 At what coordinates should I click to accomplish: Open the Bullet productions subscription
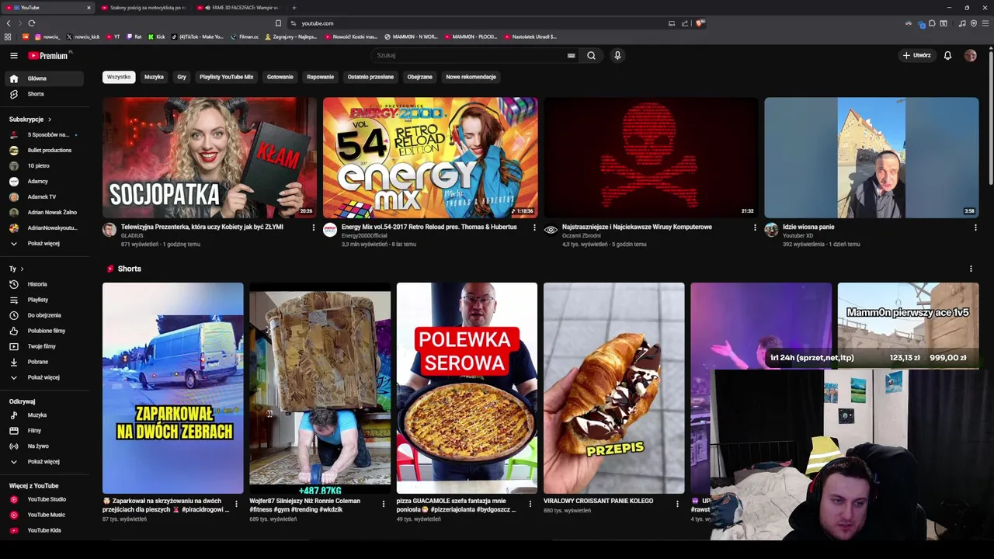click(x=43, y=150)
